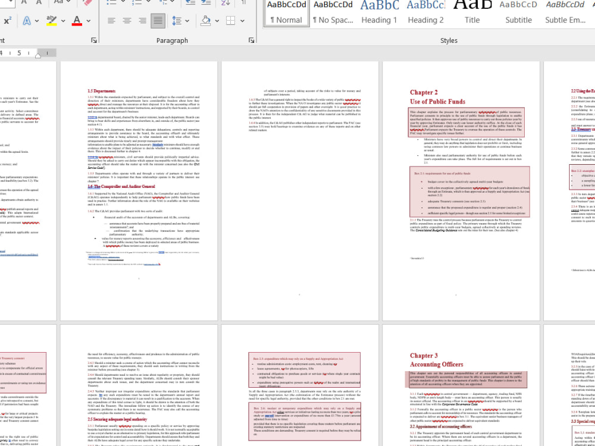595x446 pixels.
Task: Align text right
Action: pos(142,21)
